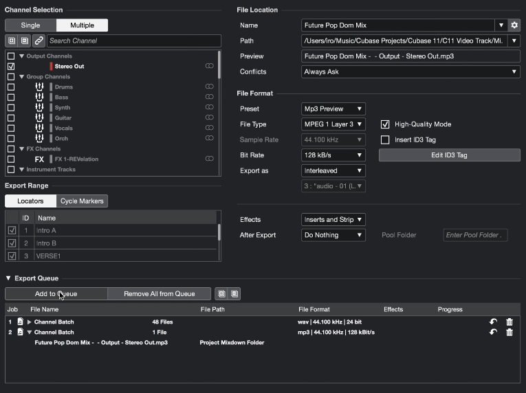Click the Edit ID3 Tag button

(449, 155)
